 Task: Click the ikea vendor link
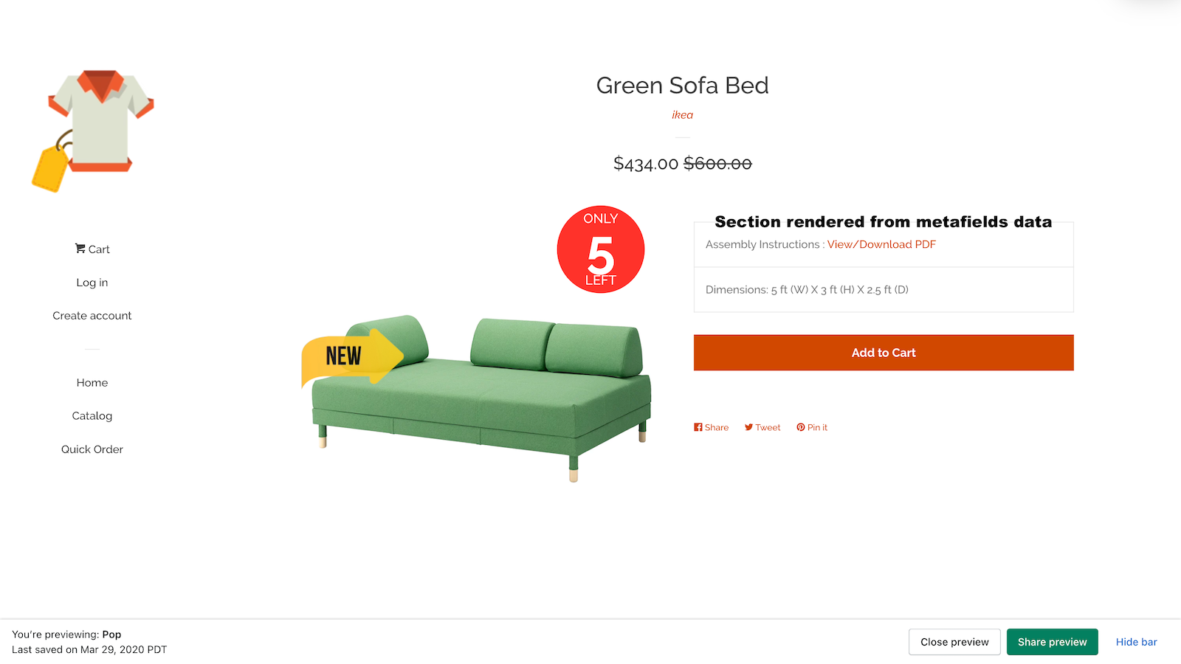click(682, 115)
